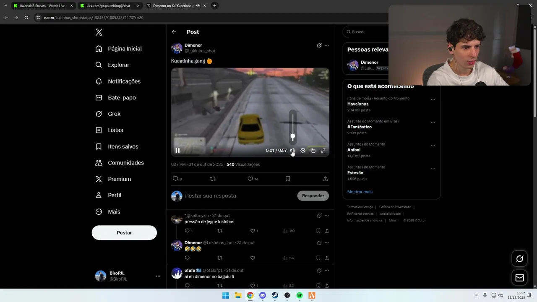
Task: Open more options on kellmyzin's comment
Action: coord(327,216)
